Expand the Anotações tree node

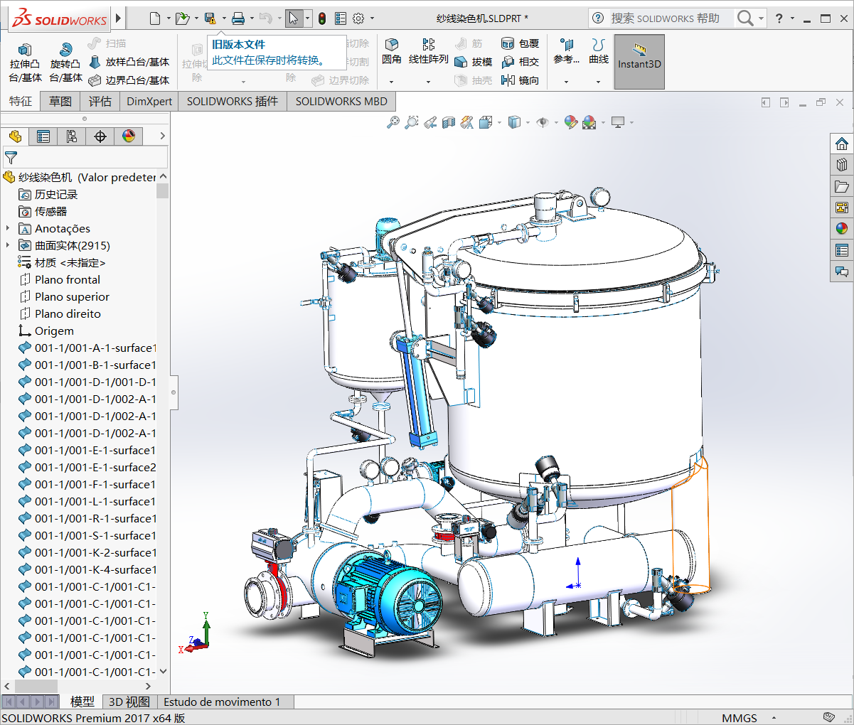pos(8,228)
